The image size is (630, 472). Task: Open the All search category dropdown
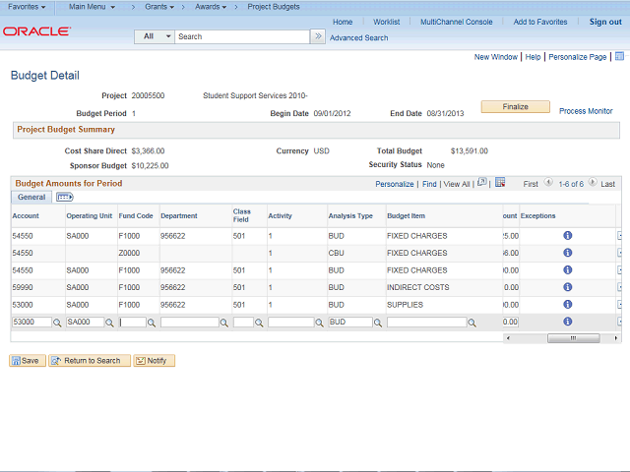(155, 36)
